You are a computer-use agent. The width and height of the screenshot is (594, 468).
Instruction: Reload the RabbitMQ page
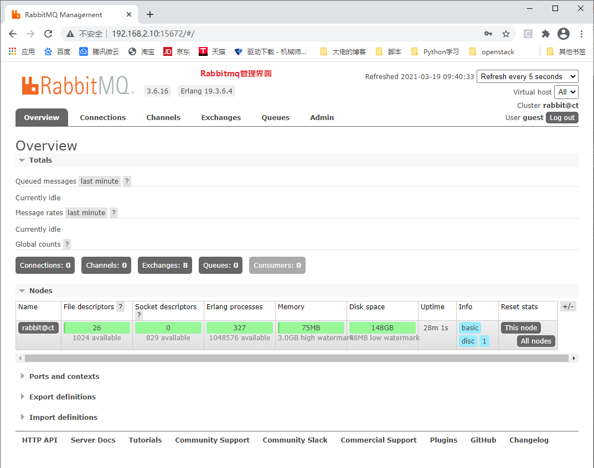[48, 34]
